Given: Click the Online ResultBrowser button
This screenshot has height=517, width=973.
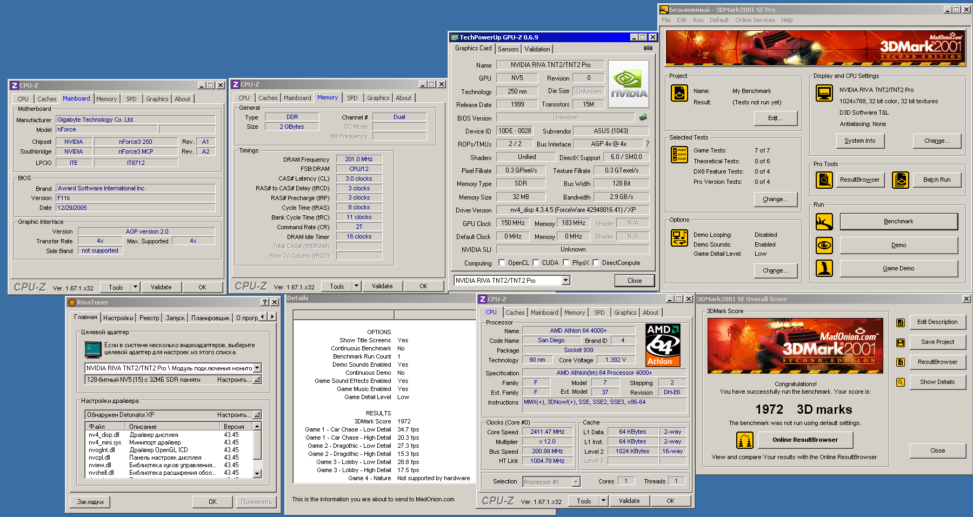Looking at the screenshot, I should point(805,440).
